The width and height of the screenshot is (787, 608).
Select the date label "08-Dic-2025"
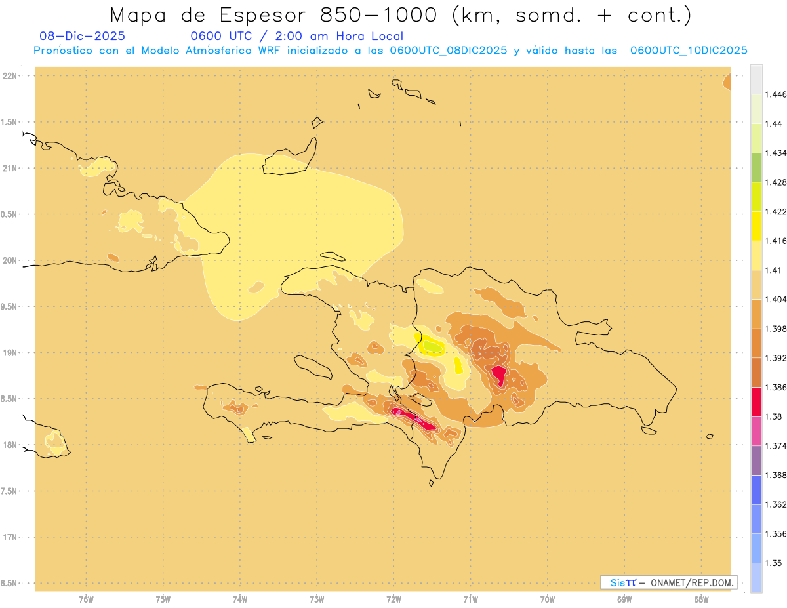[83, 36]
